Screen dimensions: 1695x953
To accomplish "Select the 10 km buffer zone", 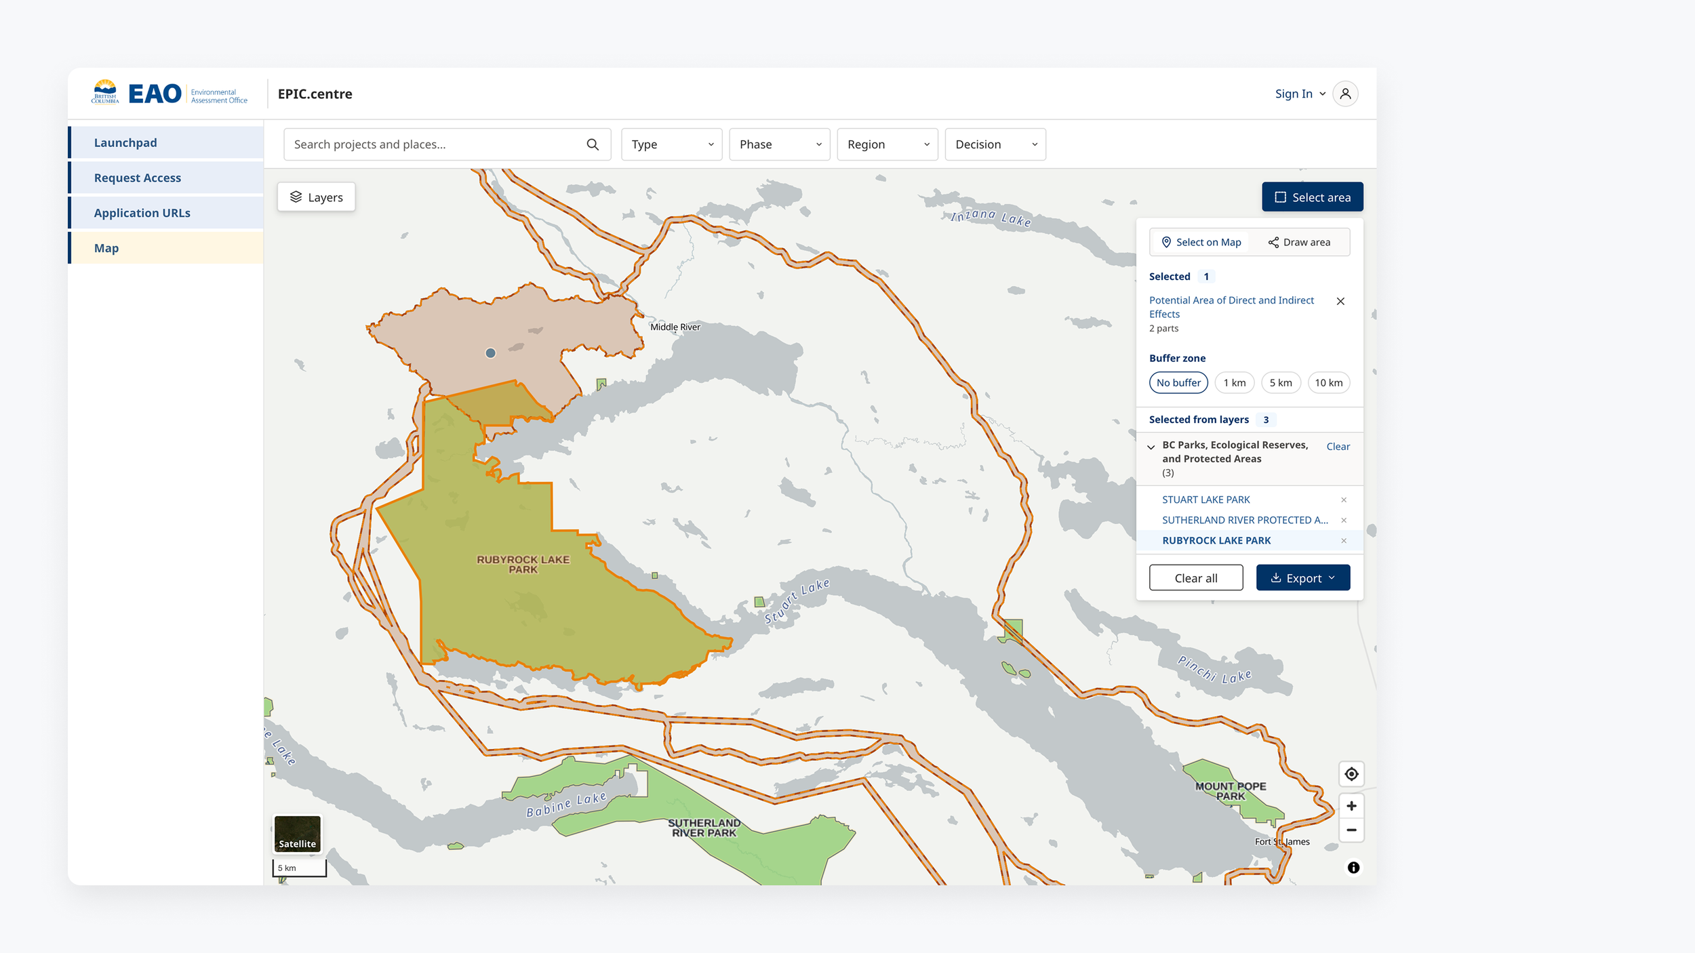I will (x=1329, y=383).
